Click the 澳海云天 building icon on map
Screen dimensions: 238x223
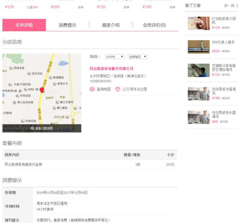(x=55, y=84)
